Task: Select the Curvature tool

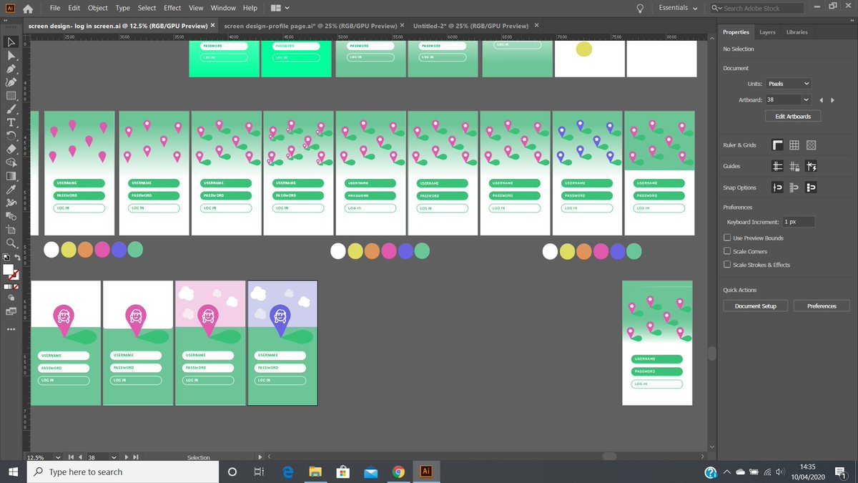Action: (11, 82)
